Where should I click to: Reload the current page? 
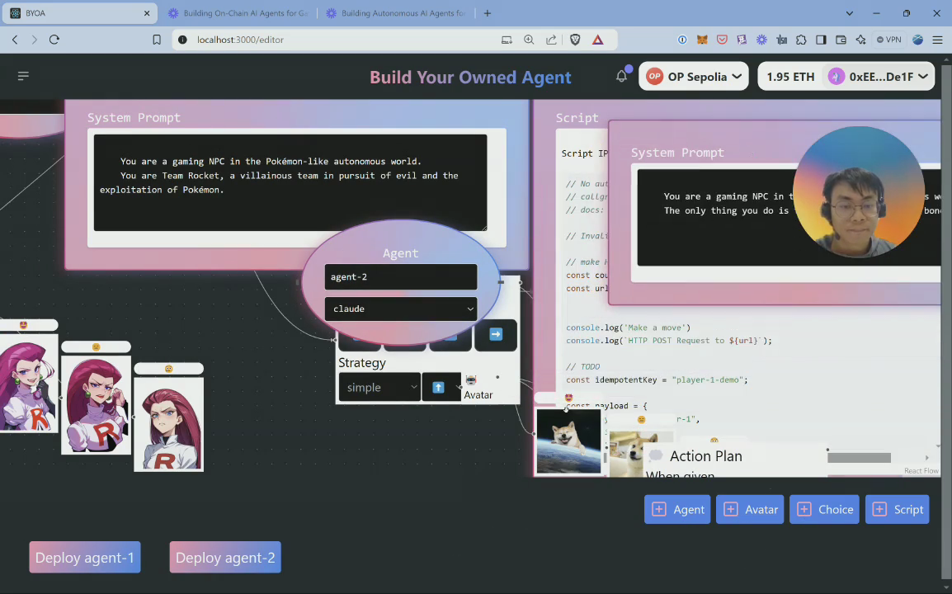[x=54, y=40]
